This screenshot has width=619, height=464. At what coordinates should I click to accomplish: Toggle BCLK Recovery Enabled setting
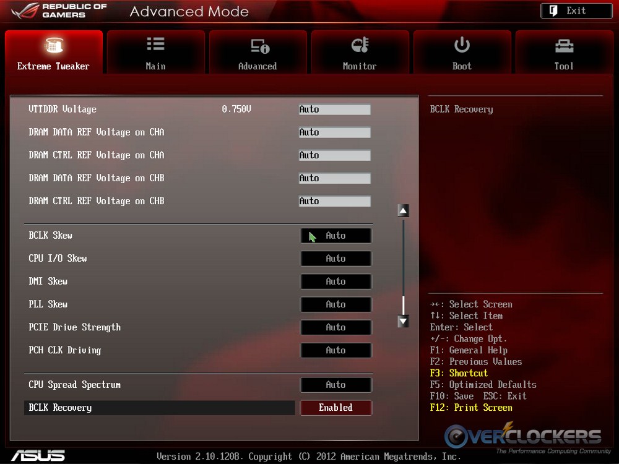(335, 408)
